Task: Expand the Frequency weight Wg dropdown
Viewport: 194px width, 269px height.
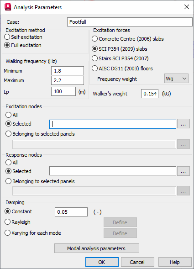Action: click(176, 79)
